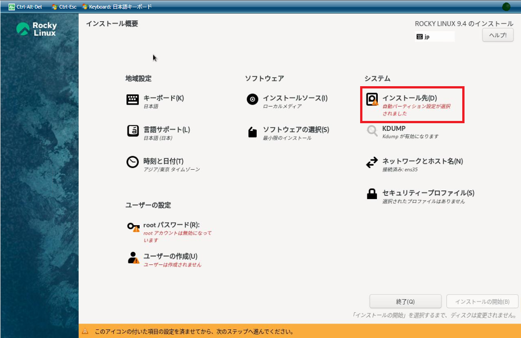Open the Keyboard: 日本語キーボード selector
521x338 pixels.
[117, 7]
